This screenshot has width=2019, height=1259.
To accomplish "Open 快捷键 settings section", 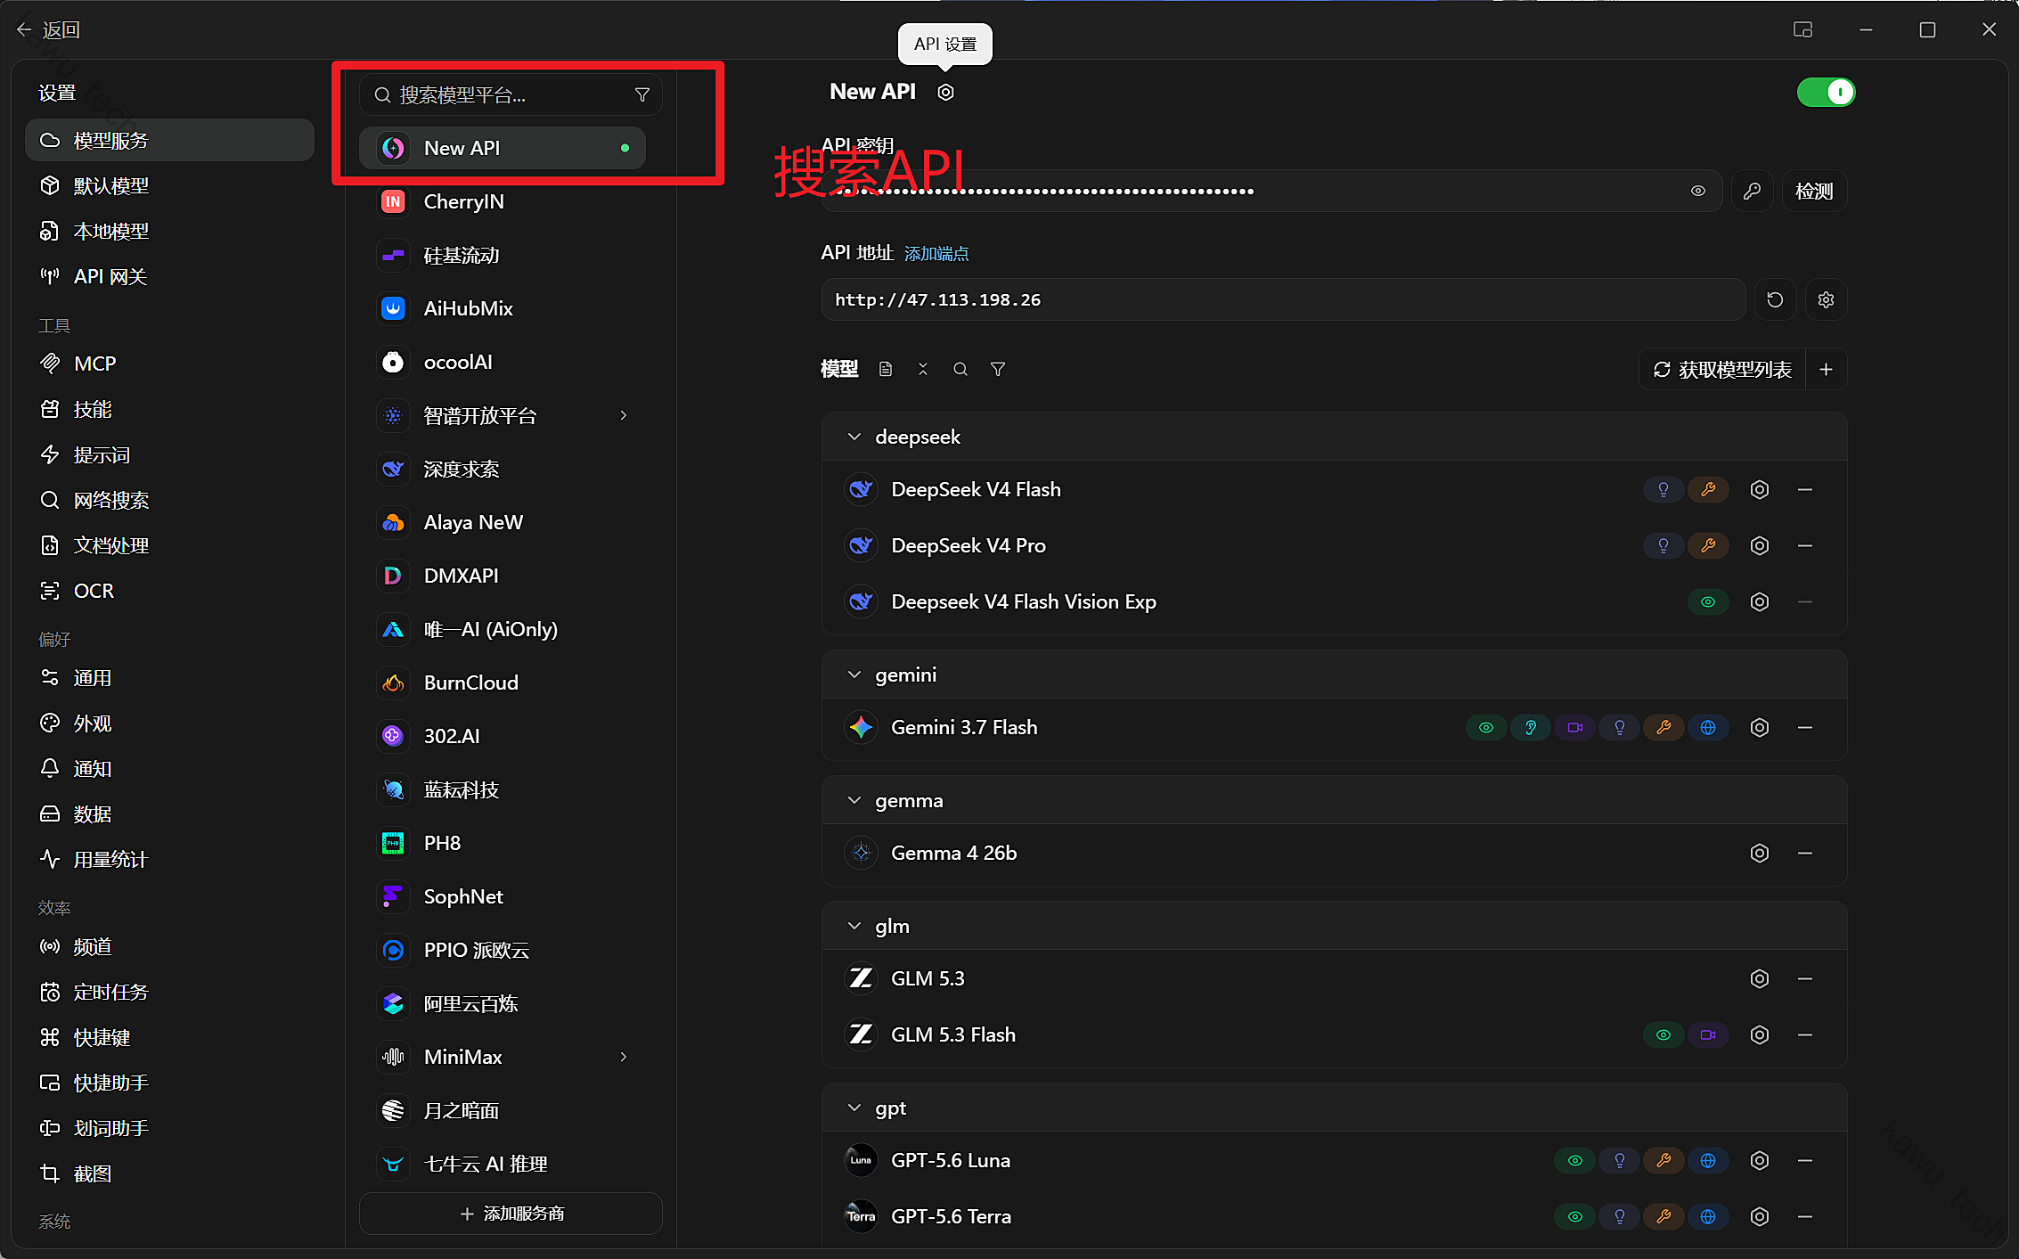I will pos(169,1037).
